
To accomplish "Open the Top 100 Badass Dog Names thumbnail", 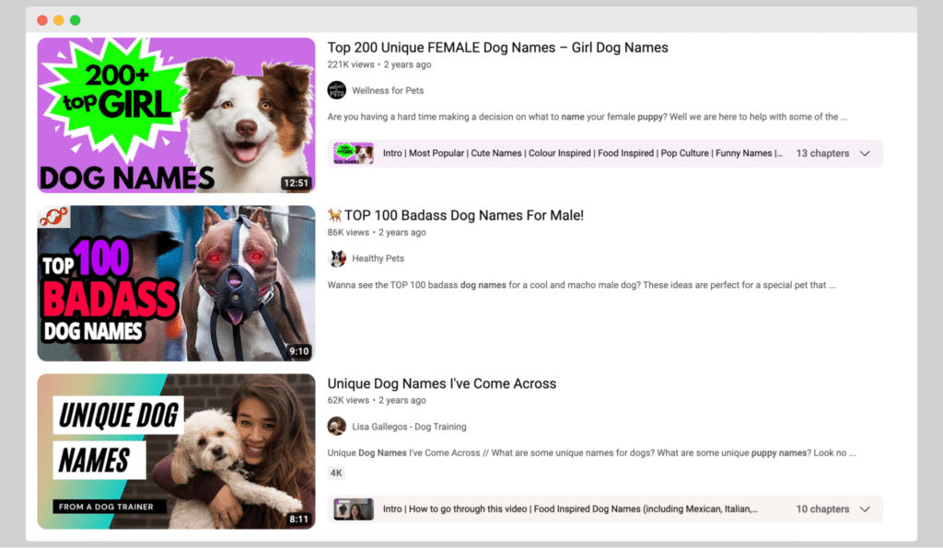I will (176, 283).
